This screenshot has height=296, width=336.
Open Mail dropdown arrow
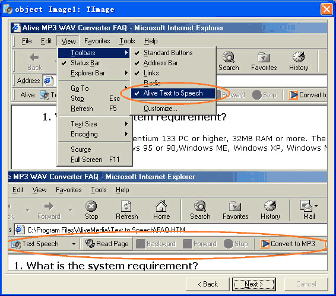point(316,206)
